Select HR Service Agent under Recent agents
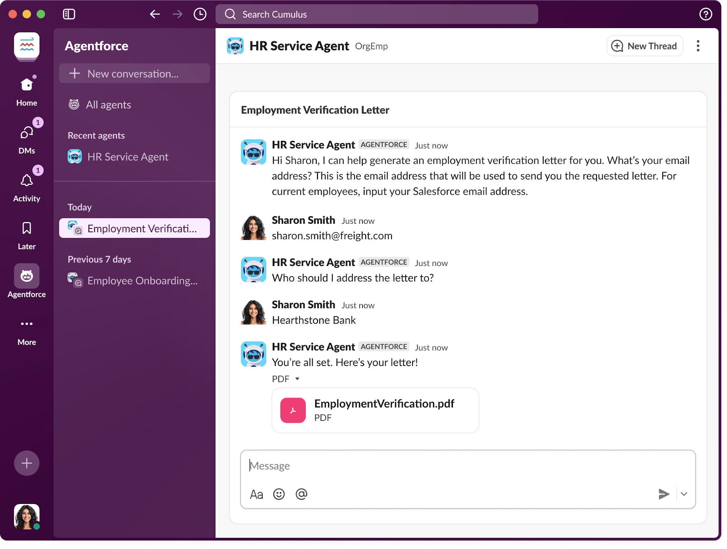Image resolution: width=727 pixels, height=549 pixels. click(x=118, y=157)
